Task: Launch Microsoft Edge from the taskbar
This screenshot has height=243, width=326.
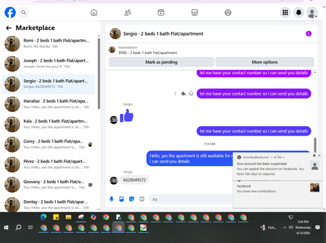Action: coord(44,217)
